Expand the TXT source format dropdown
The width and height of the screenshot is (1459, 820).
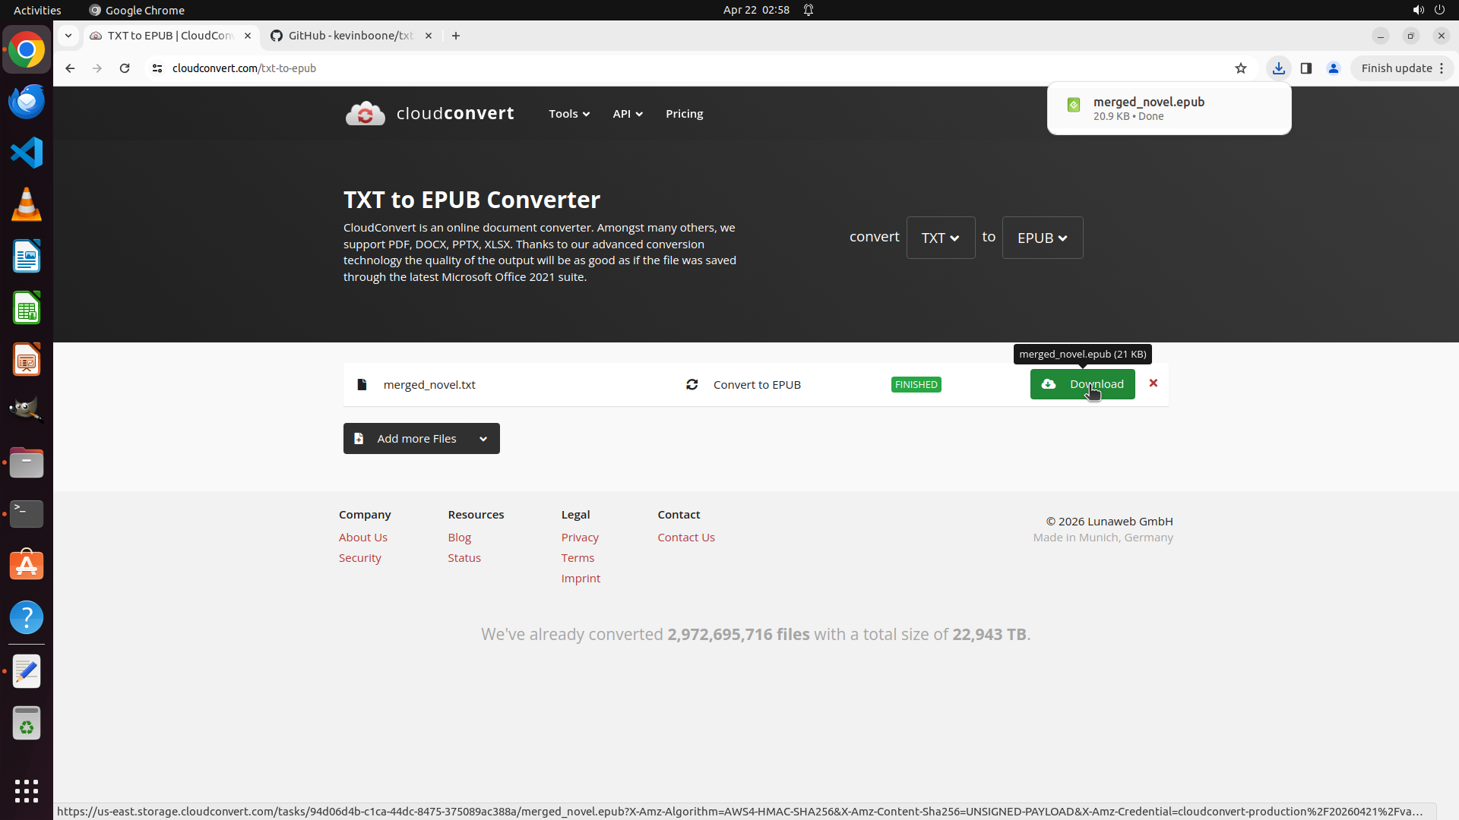940,238
